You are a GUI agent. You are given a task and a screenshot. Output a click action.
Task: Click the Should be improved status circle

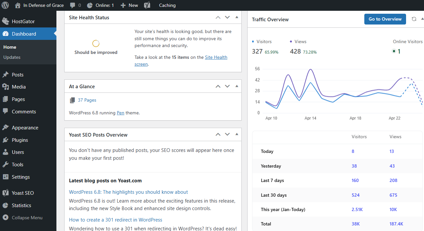point(96,43)
